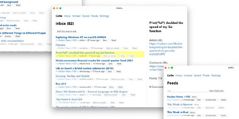Click the 'Mark this page as read' button
Image resolution: width=239 pixels, height=119 pixels.
pos(67,31)
